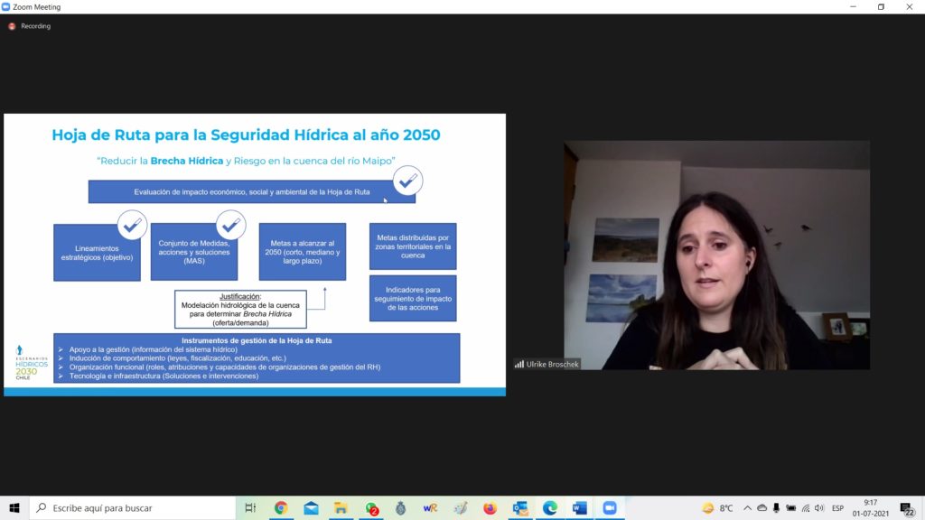Open Microsoft Word from the taskbar
The height and width of the screenshot is (520, 925).
point(579,508)
